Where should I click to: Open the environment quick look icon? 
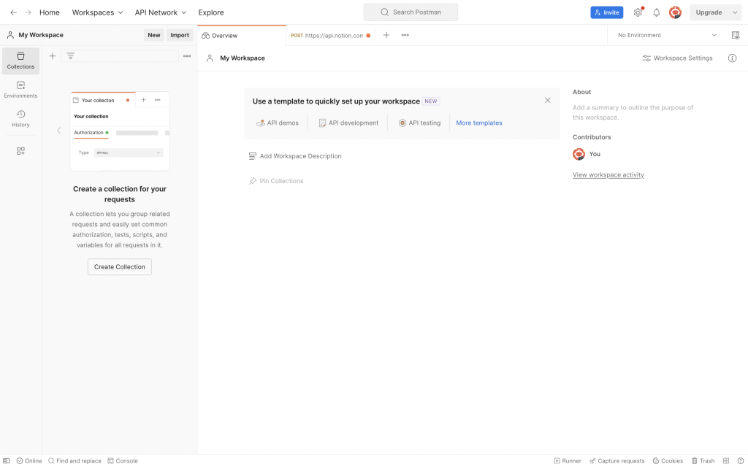736,35
